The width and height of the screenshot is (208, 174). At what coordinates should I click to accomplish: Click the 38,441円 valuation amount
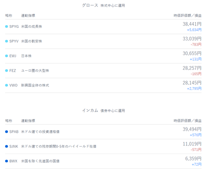192,24
